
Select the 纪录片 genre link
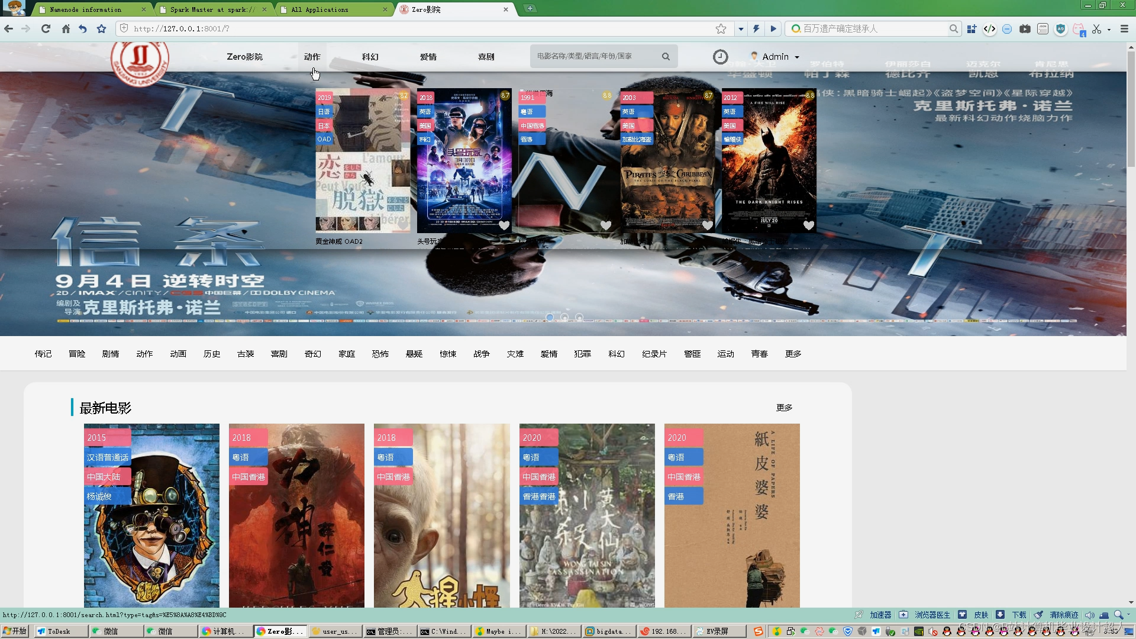tap(654, 354)
